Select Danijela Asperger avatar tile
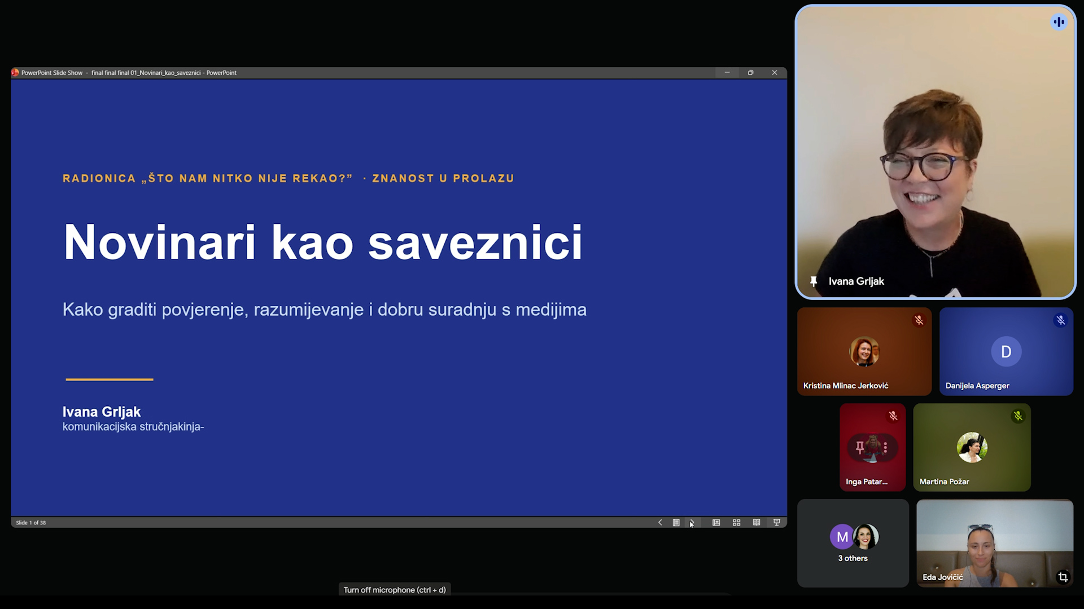The image size is (1084, 609). pyautogui.click(x=1006, y=351)
